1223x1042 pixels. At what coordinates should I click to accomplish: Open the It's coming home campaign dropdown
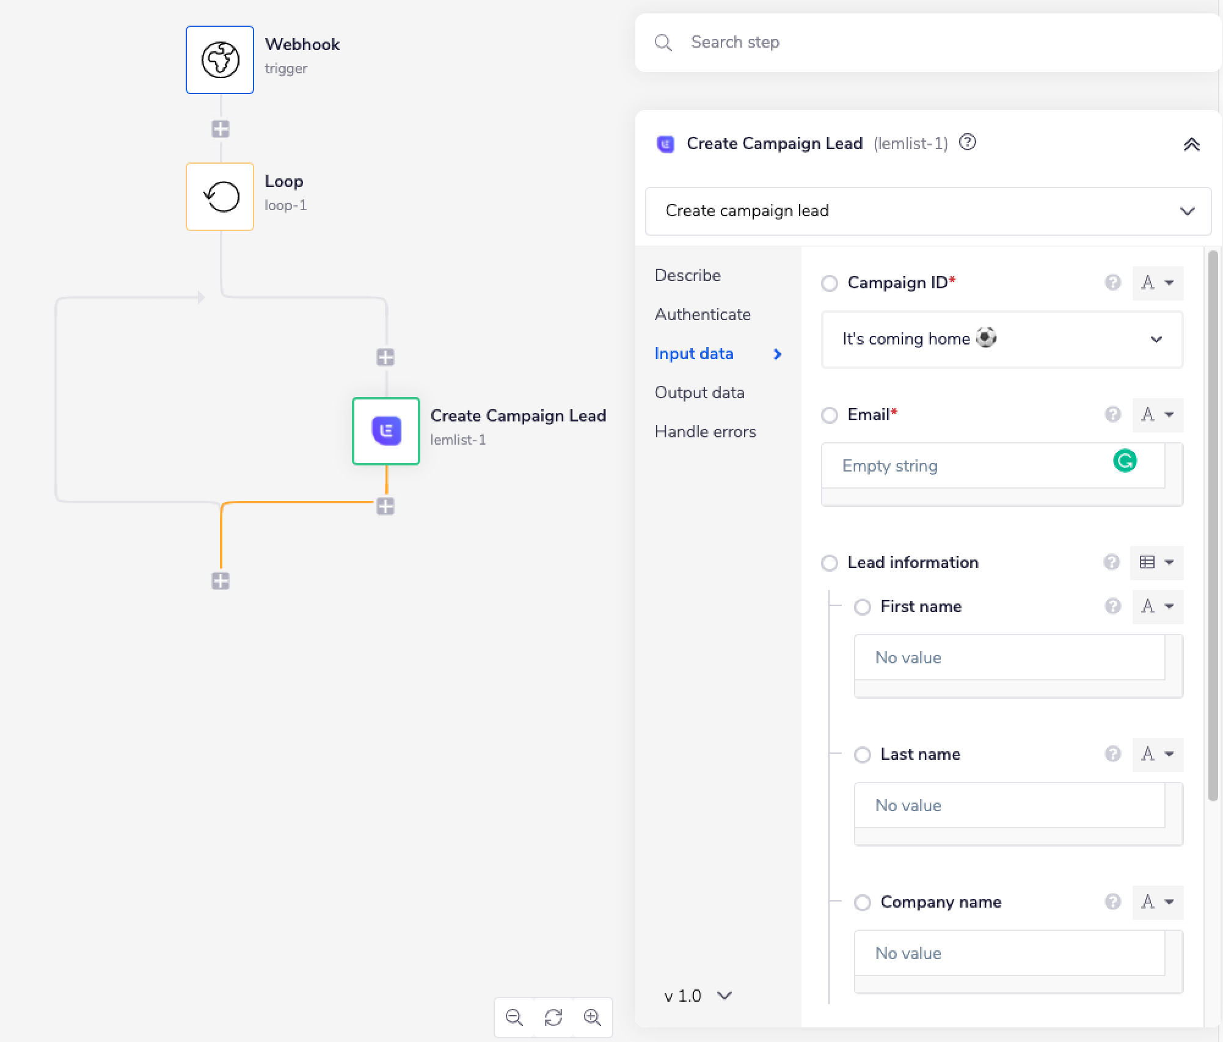[1002, 339]
